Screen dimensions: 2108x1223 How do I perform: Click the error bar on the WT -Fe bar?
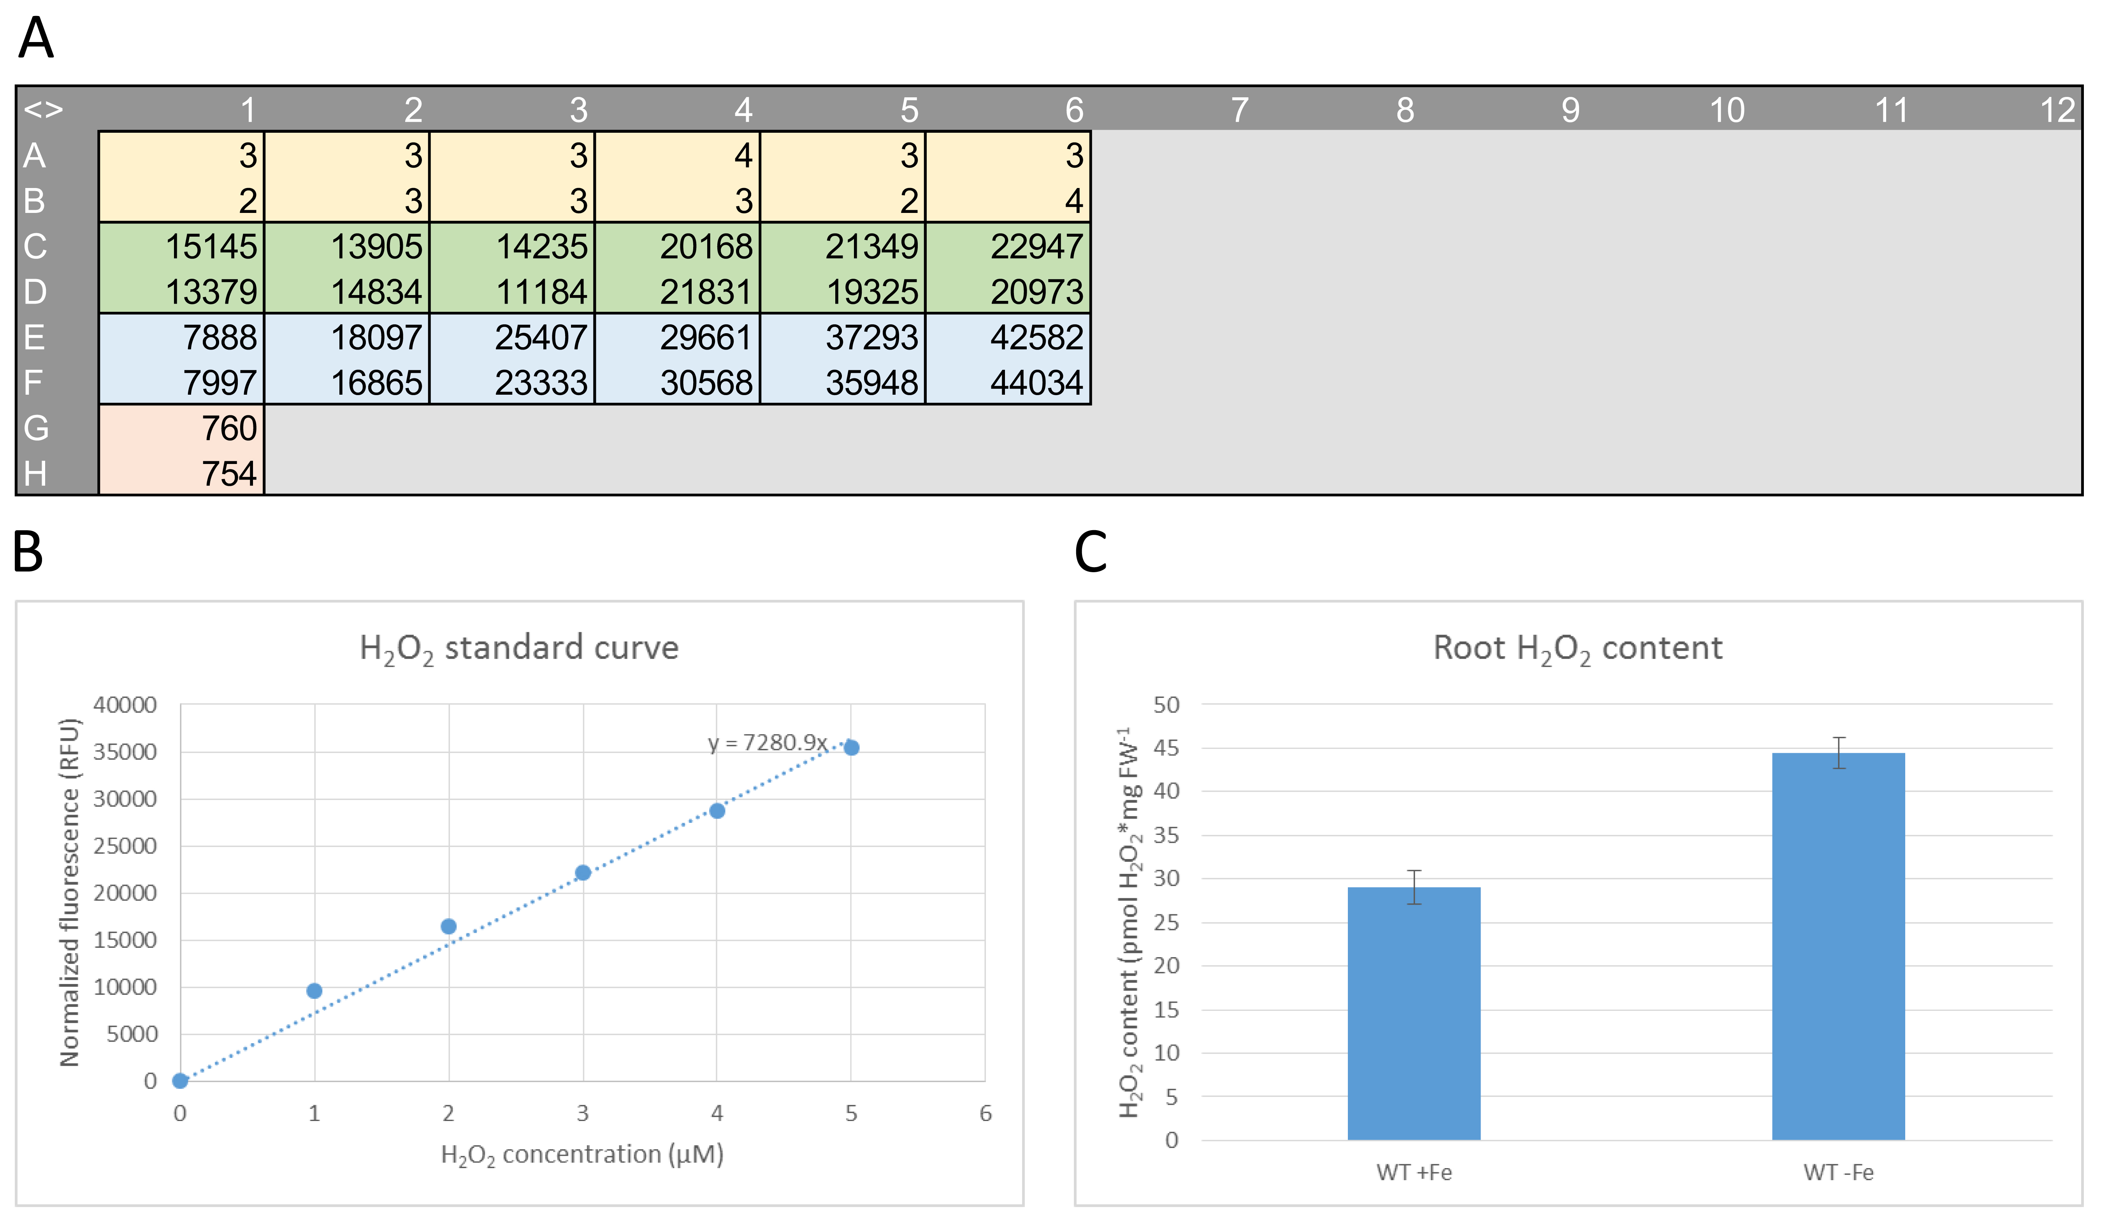tap(1839, 753)
